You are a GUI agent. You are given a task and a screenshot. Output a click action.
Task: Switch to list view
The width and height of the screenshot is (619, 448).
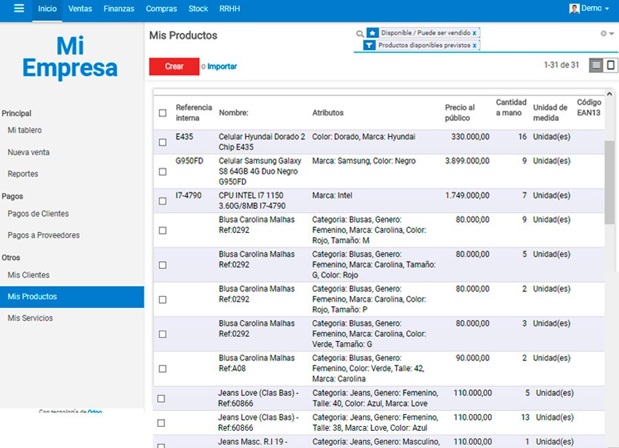[596, 65]
